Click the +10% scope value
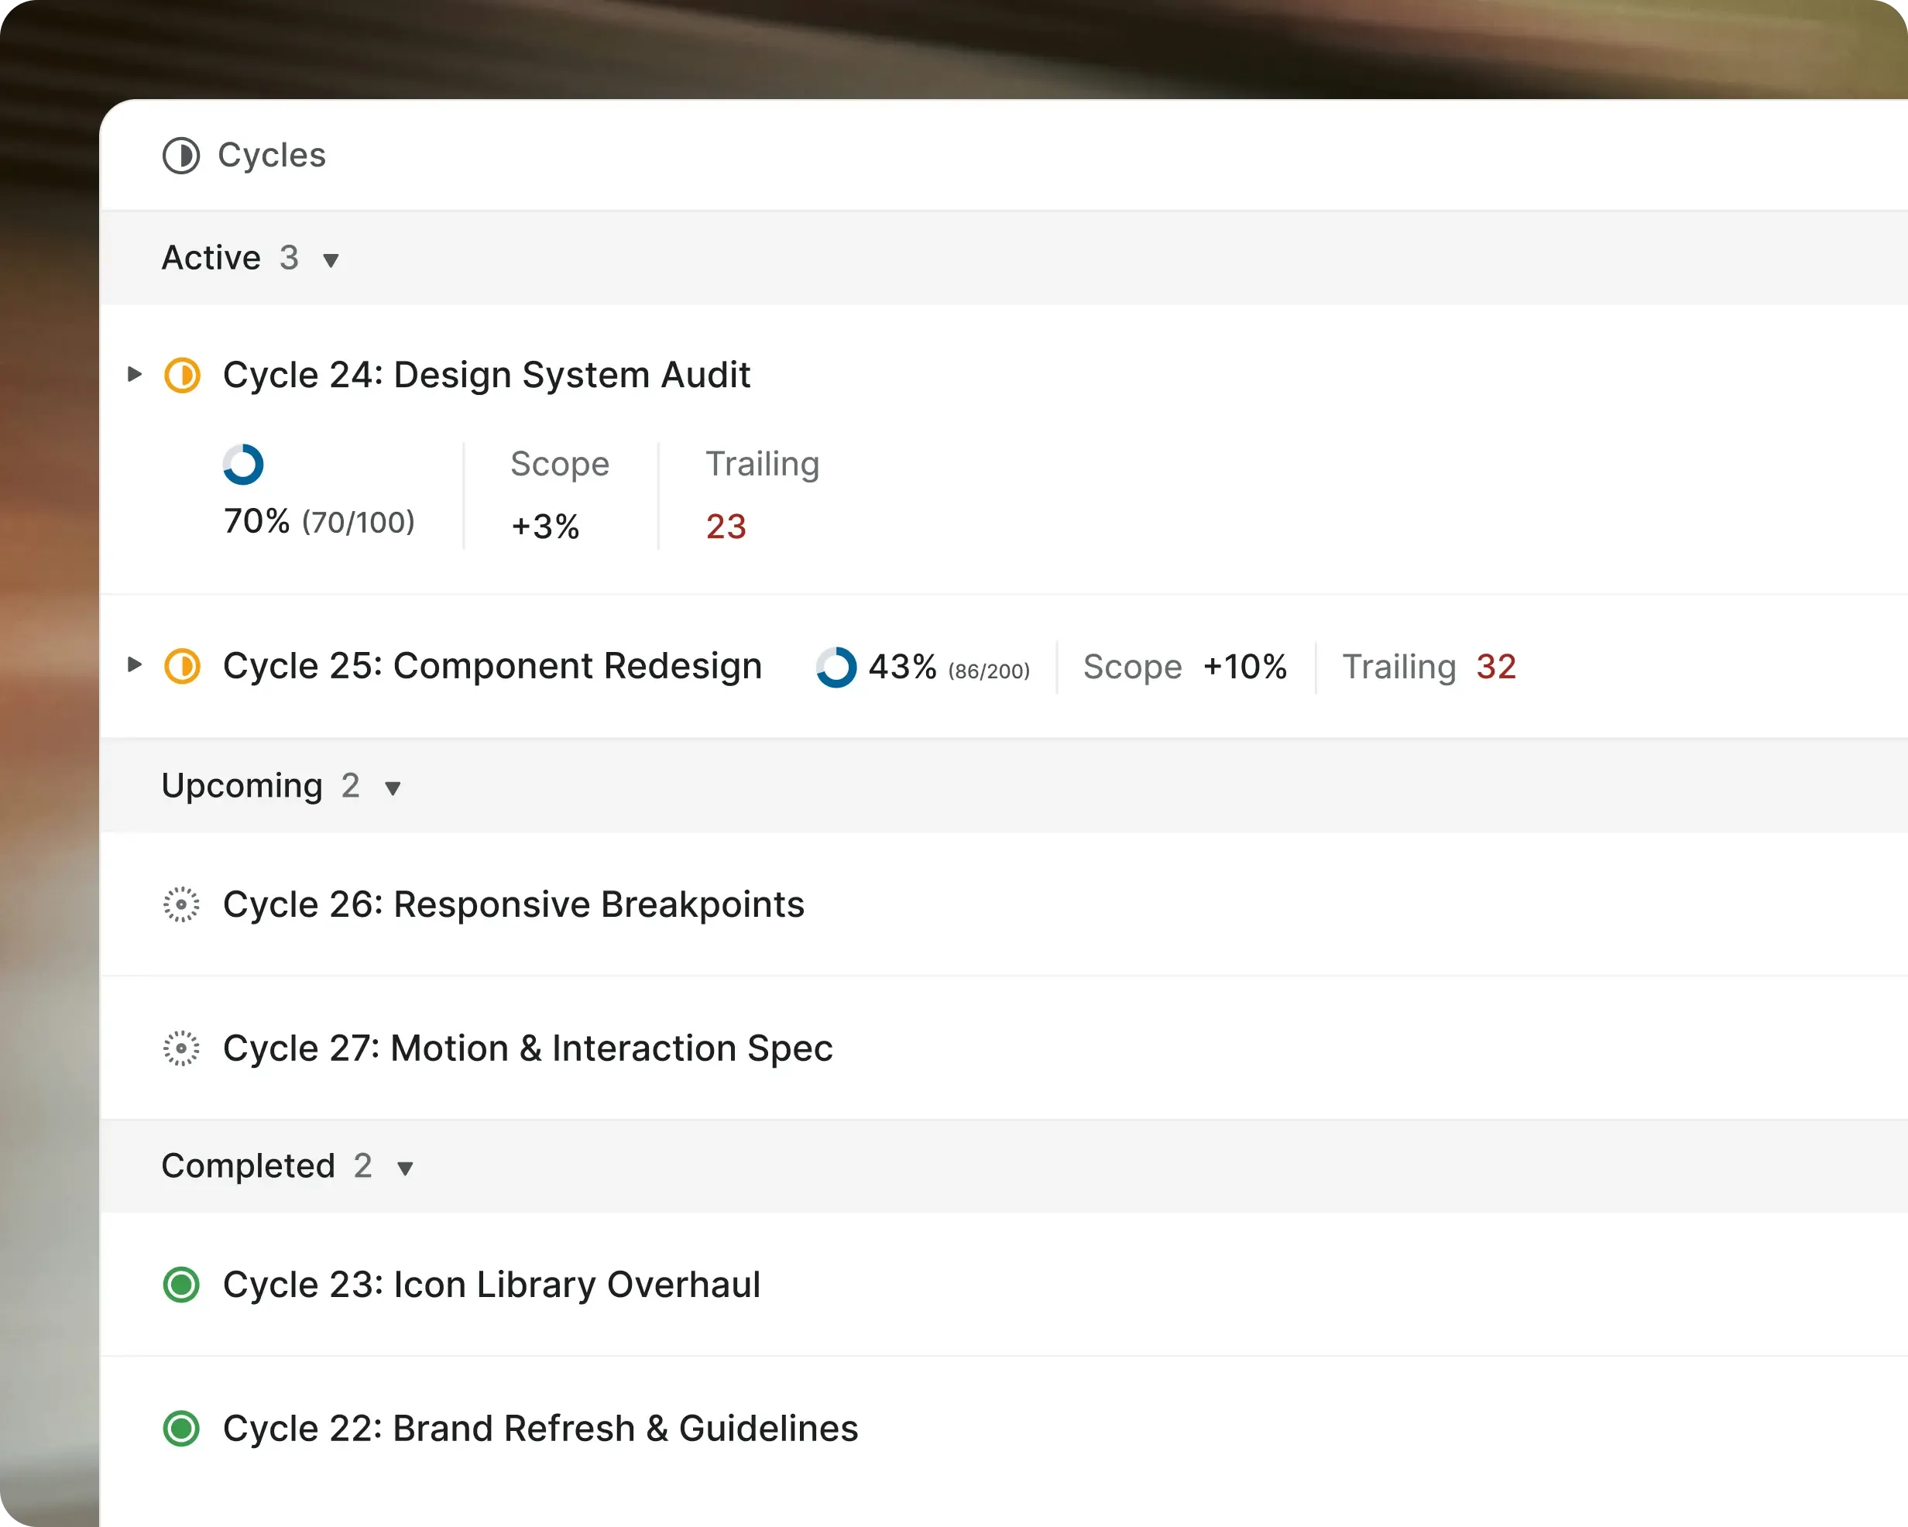 (x=1245, y=667)
